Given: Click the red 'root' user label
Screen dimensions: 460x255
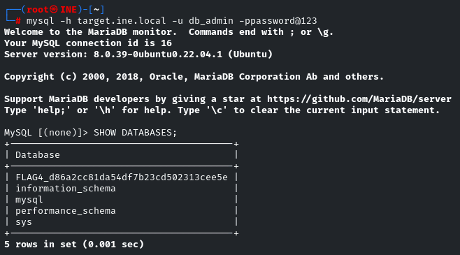Looking at the screenshot, I should click(x=38, y=10).
